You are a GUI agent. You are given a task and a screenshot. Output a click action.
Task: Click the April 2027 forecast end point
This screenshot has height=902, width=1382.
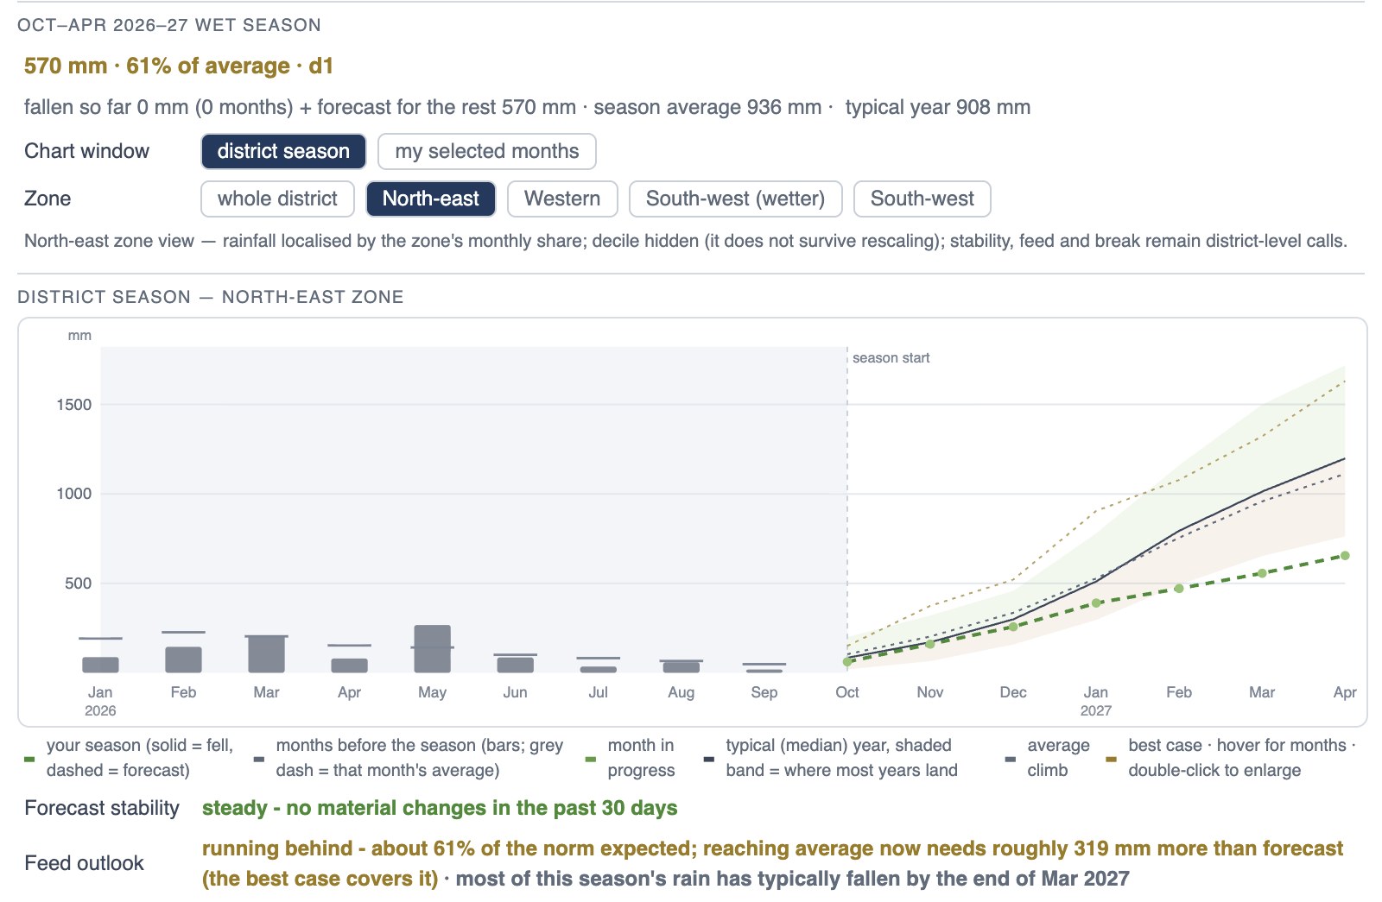point(1345,556)
